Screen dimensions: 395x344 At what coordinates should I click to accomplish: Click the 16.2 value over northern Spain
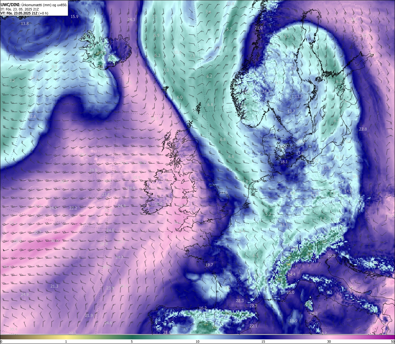click(x=203, y=308)
